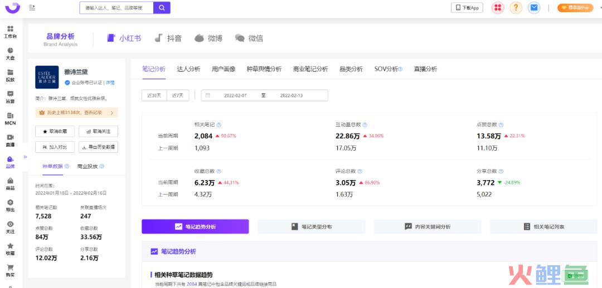Screen dimensions: 602x288
Task: Click the 导出历史数据 button
Action: [x=98, y=147]
